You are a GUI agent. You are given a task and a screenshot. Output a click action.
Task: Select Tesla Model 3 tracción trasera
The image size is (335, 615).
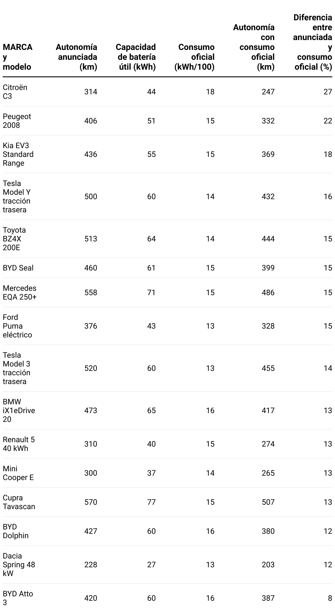click(16, 368)
